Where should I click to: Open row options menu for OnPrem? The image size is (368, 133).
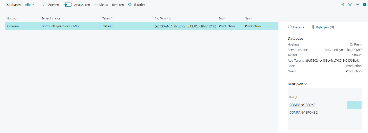tap(36, 26)
